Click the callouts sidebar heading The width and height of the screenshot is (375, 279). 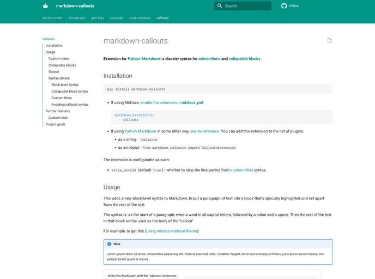click(x=49, y=39)
